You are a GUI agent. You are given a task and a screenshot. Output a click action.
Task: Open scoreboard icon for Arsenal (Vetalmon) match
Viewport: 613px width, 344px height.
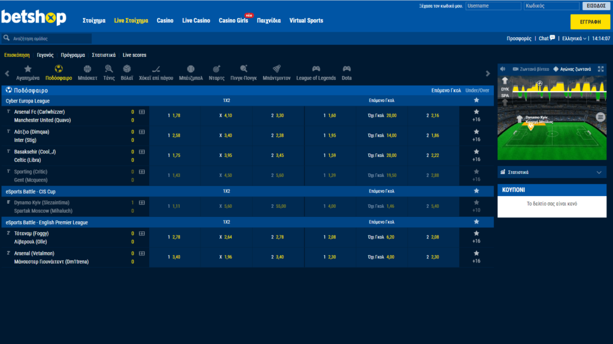(142, 254)
